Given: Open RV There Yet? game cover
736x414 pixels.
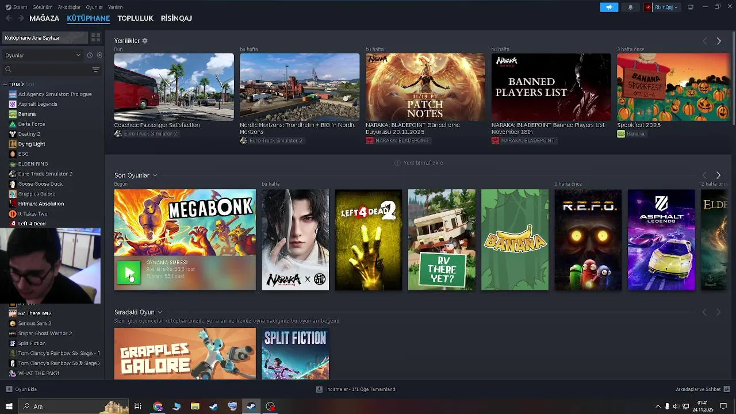Looking at the screenshot, I should [442, 240].
